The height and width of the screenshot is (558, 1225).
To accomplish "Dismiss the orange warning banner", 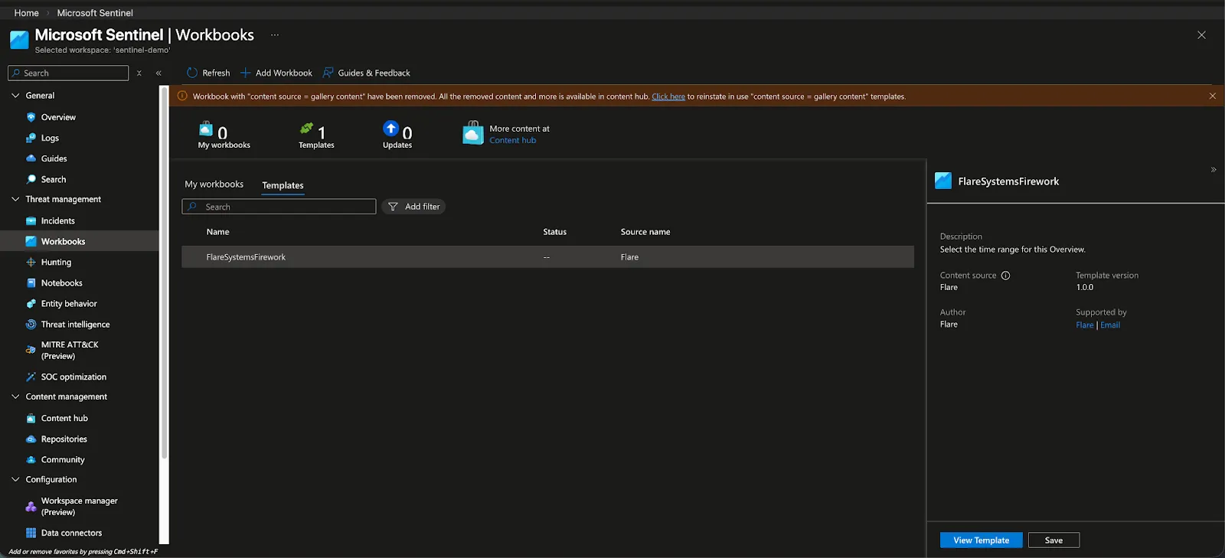I will (1212, 96).
